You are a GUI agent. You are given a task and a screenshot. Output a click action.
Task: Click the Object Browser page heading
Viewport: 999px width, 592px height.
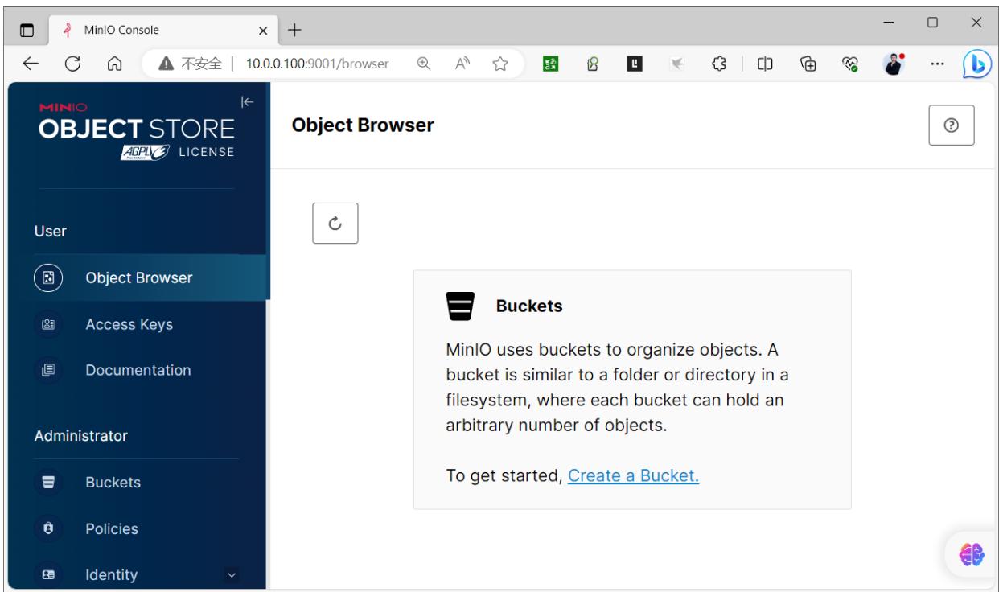click(363, 125)
